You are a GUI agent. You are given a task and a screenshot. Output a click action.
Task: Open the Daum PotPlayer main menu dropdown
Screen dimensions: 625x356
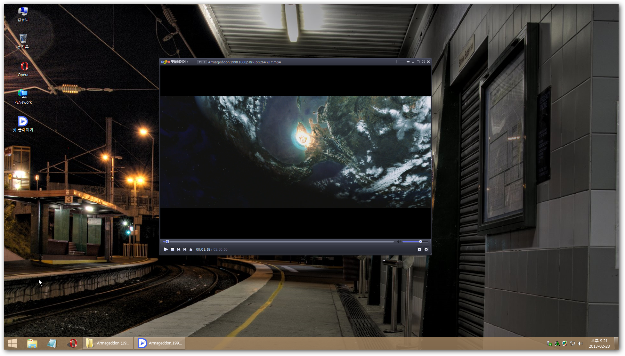click(175, 62)
